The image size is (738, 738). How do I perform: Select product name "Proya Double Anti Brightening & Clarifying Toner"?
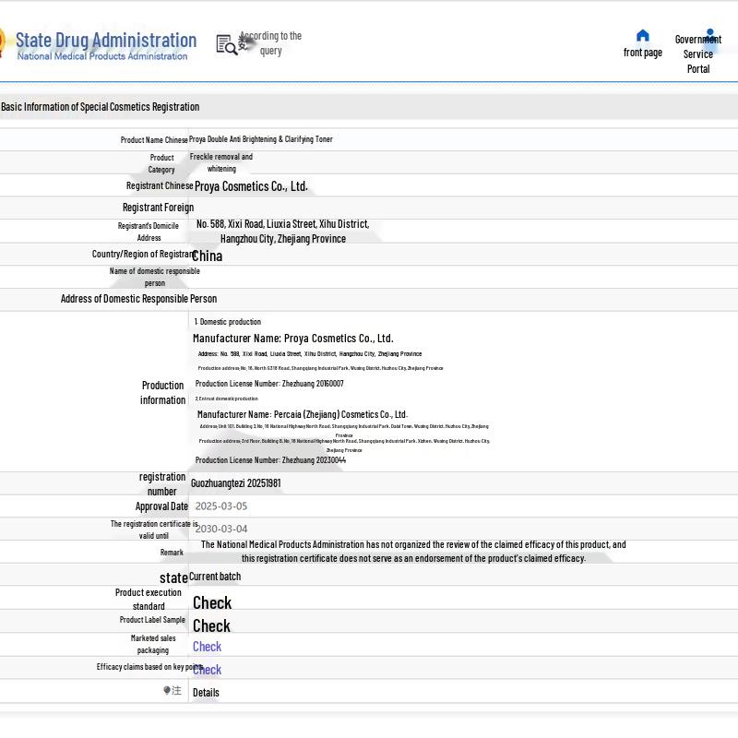point(261,139)
